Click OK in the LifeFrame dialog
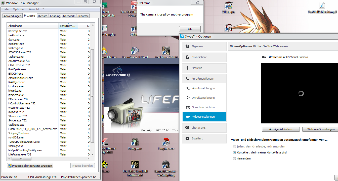This screenshot has width=338, height=181. click(190, 29)
